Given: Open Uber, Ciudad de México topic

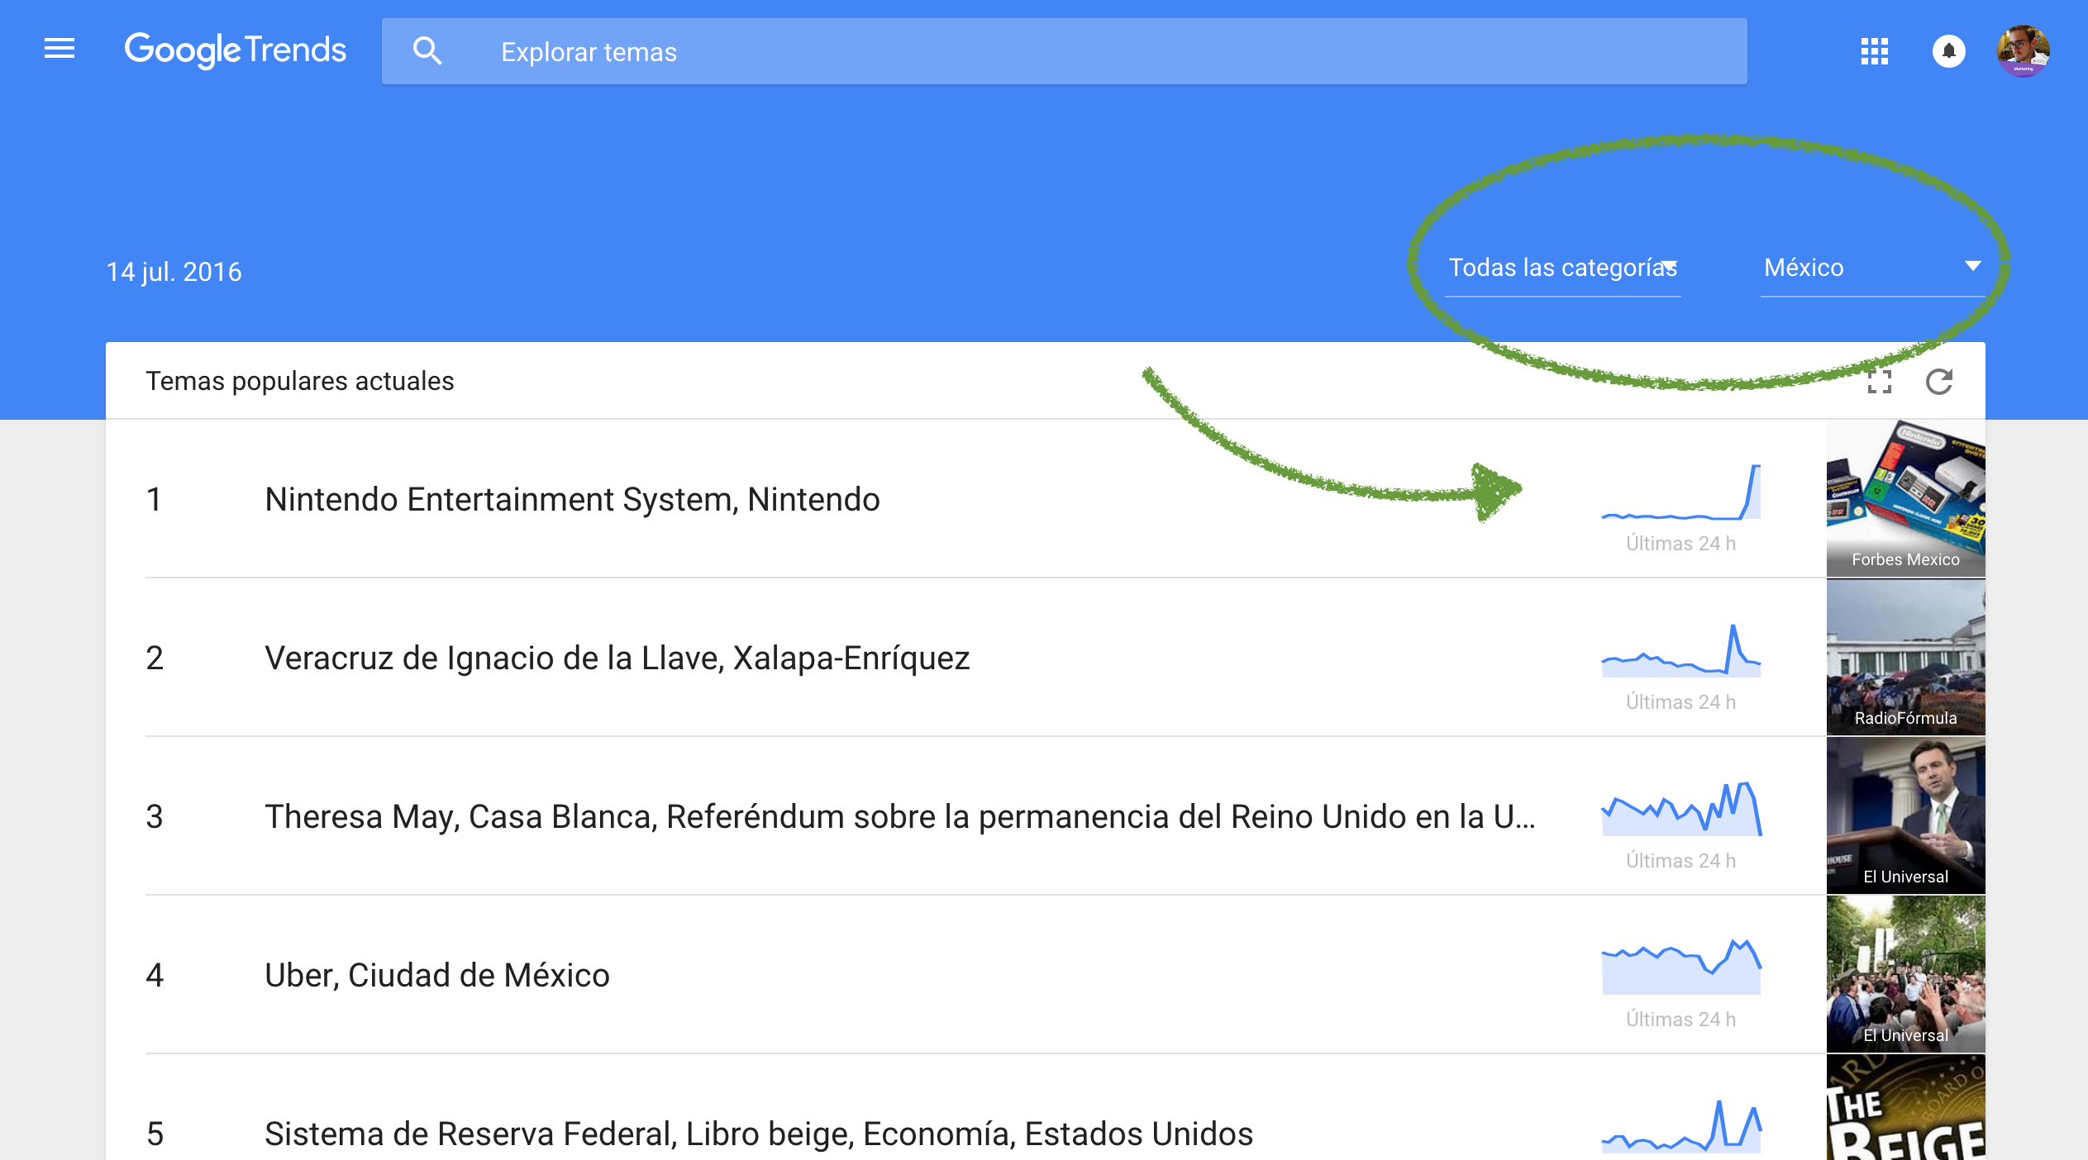Looking at the screenshot, I should click(x=437, y=975).
